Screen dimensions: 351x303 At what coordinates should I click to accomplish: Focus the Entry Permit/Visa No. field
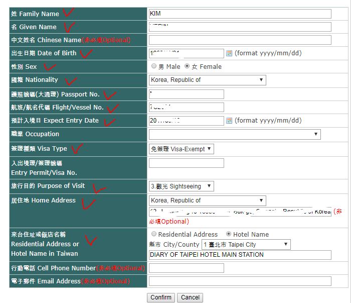[187, 163]
